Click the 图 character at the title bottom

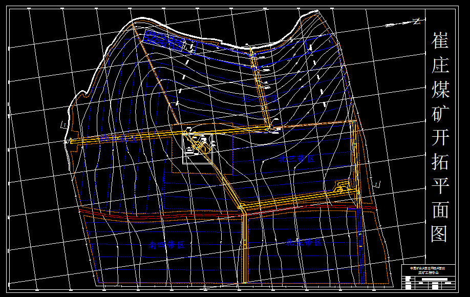coord(440,234)
